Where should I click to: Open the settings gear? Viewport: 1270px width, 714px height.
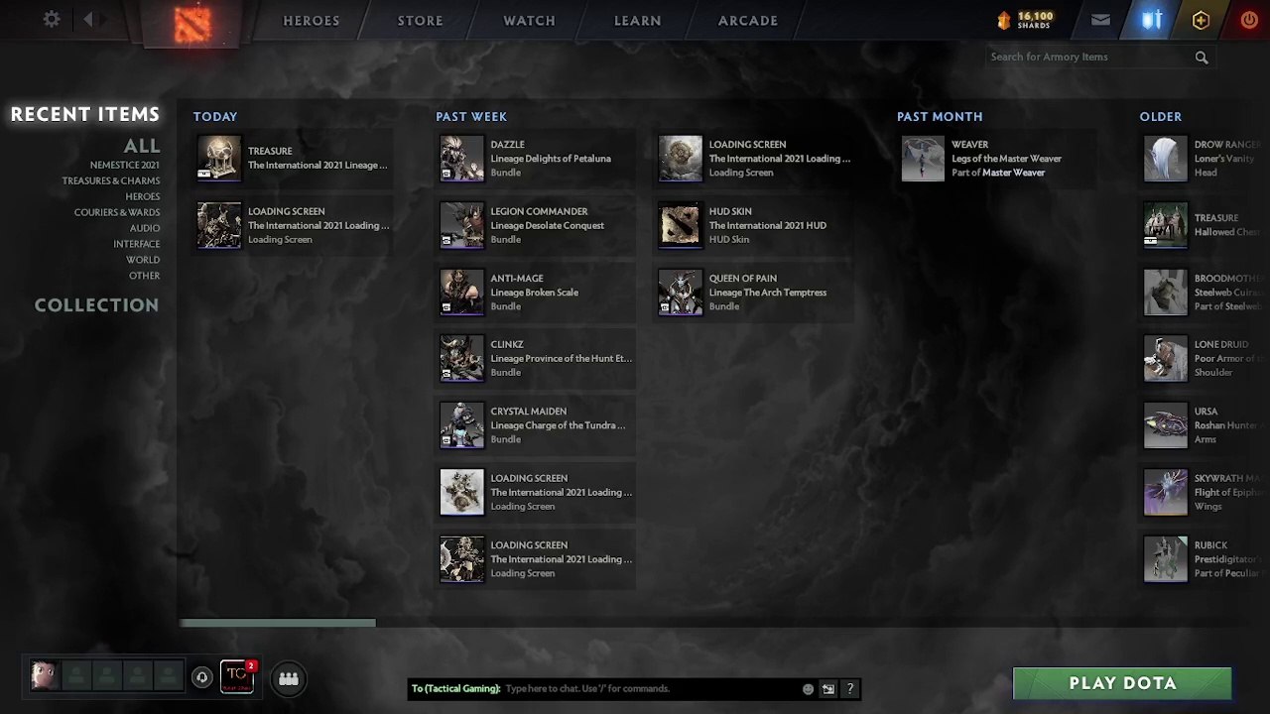tap(52, 19)
